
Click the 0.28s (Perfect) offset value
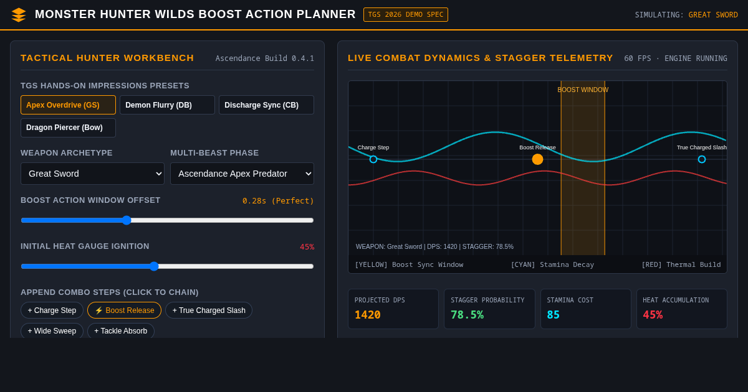[x=278, y=200]
